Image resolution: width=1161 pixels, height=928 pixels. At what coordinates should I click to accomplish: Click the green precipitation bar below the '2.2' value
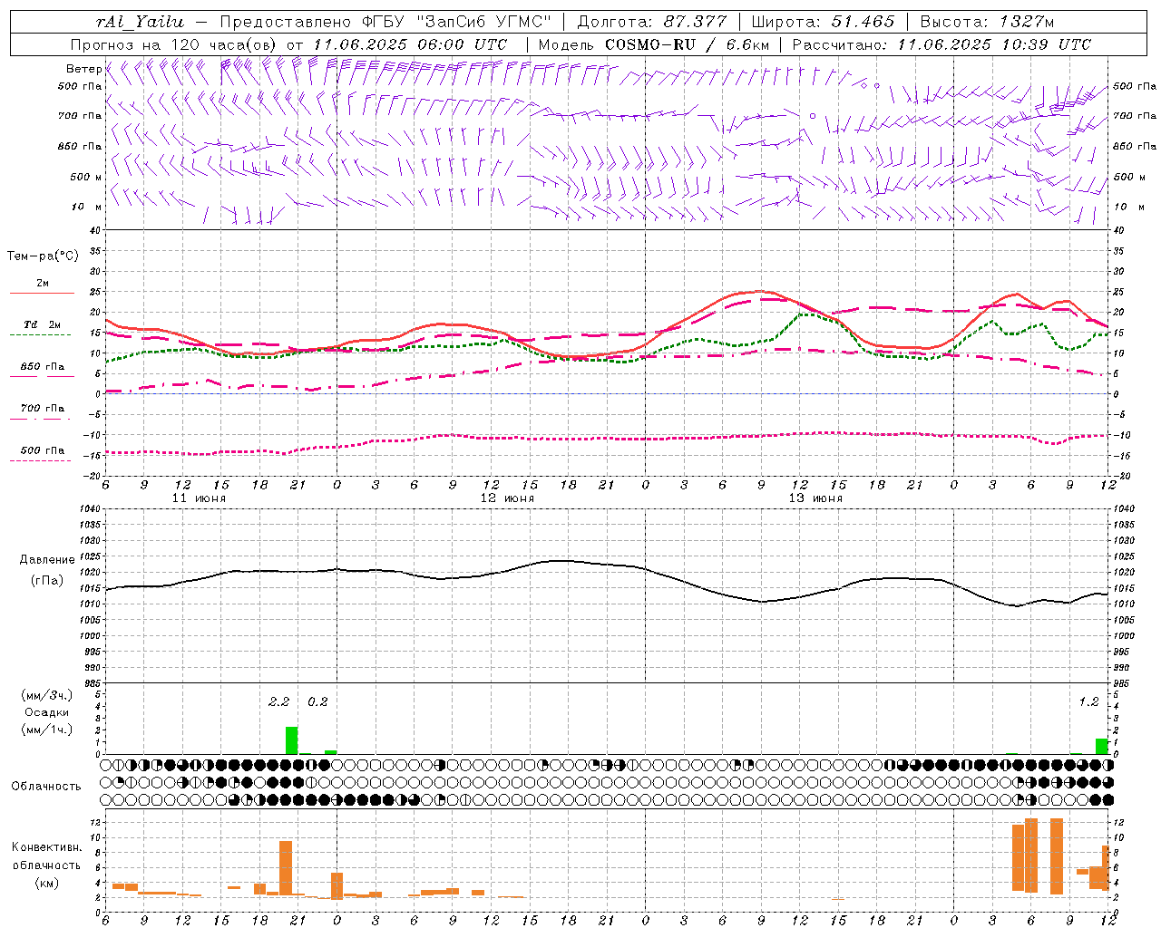(x=291, y=740)
